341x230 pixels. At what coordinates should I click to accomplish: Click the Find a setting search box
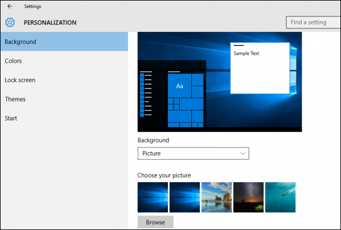(314, 22)
